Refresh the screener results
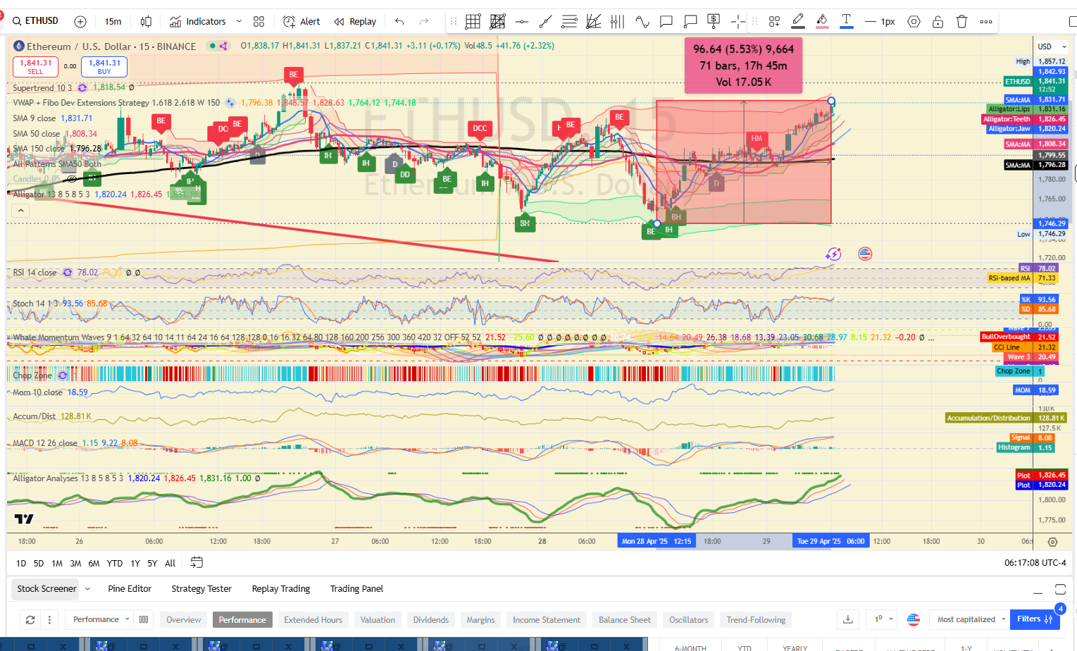This screenshot has width=1077, height=651. [x=30, y=620]
